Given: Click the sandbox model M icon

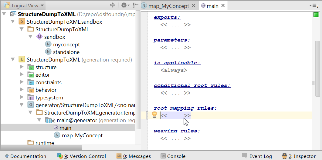Looking at the screenshot, I should [x=39, y=37].
